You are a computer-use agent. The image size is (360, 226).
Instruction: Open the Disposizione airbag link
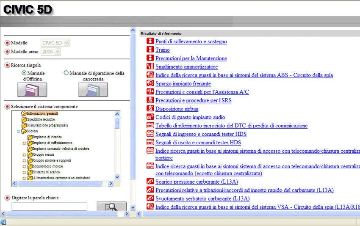click(177, 109)
